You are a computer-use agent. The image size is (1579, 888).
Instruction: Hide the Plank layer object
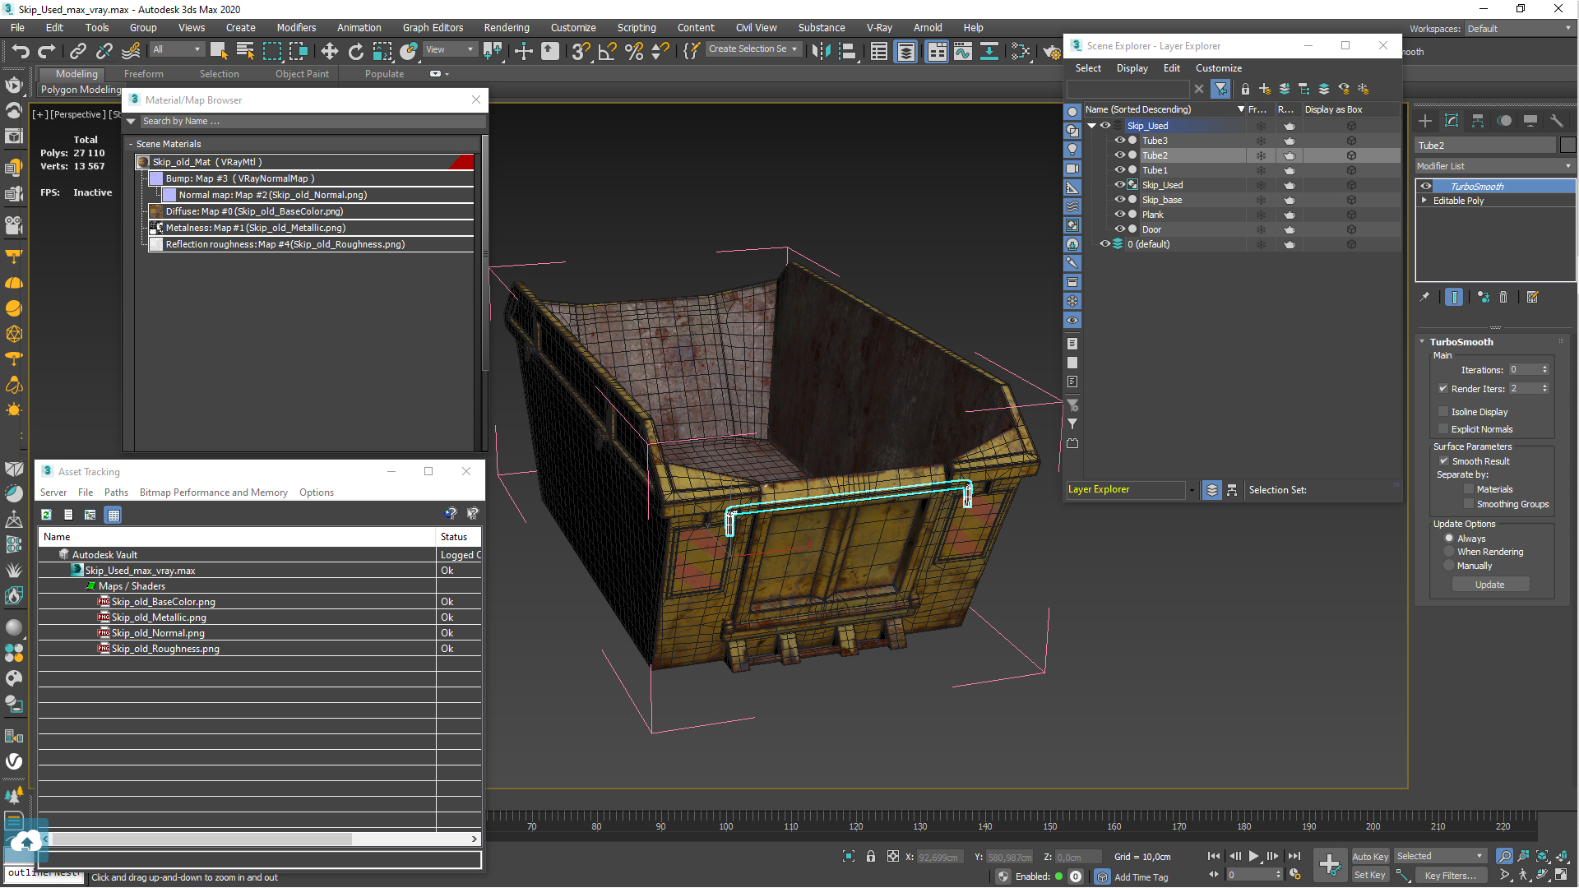click(1119, 215)
